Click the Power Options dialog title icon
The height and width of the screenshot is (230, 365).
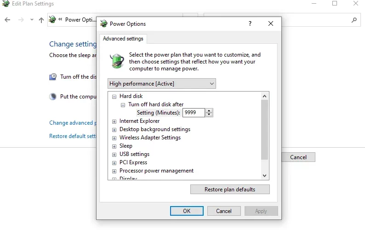[104, 23]
